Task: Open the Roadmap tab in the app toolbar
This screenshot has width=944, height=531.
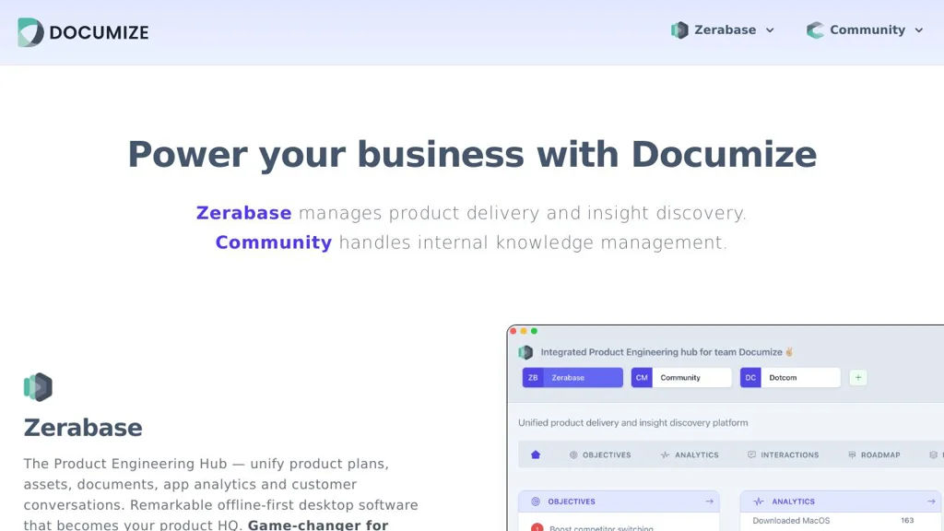Action: pyautogui.click(x=874, y=455)
